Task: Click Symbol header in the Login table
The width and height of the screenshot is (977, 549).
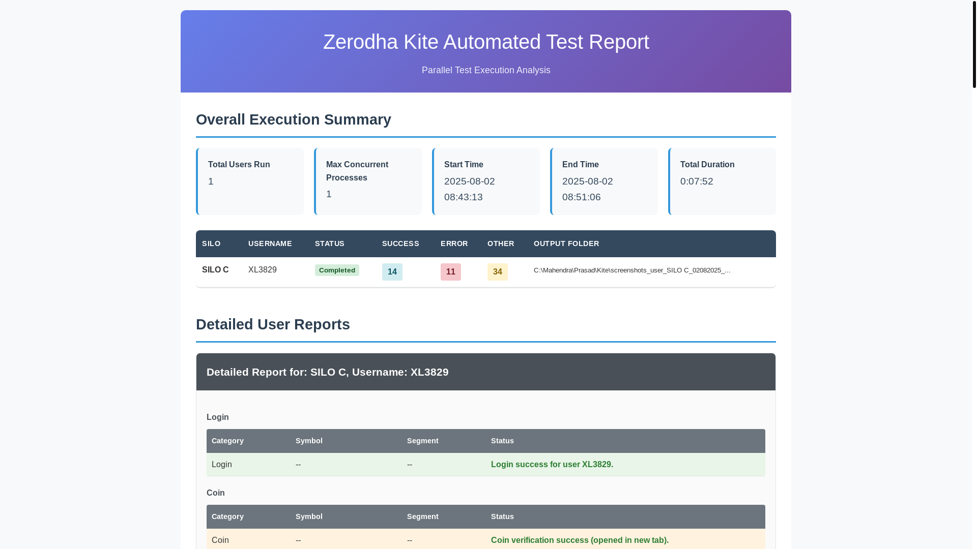Action: click(x=309, y=441)
